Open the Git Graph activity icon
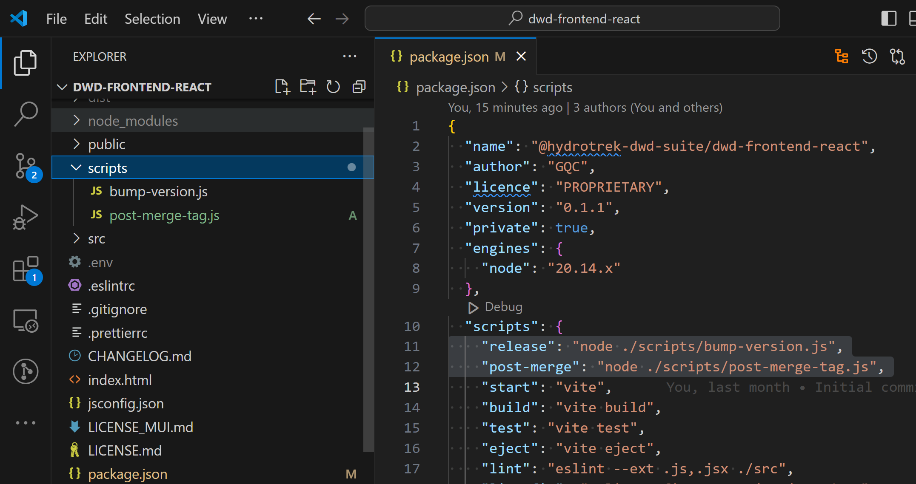This screenshot has width=916, height=484. [26, 371]
